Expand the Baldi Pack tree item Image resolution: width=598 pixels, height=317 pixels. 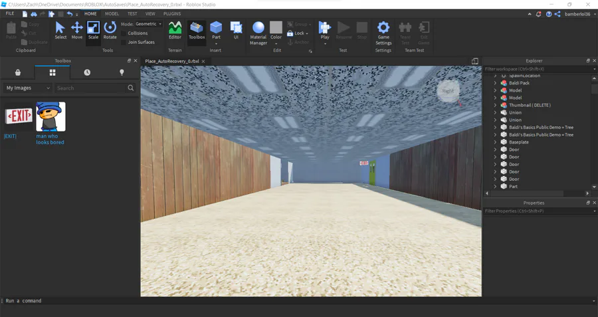(x=495, y=83)
